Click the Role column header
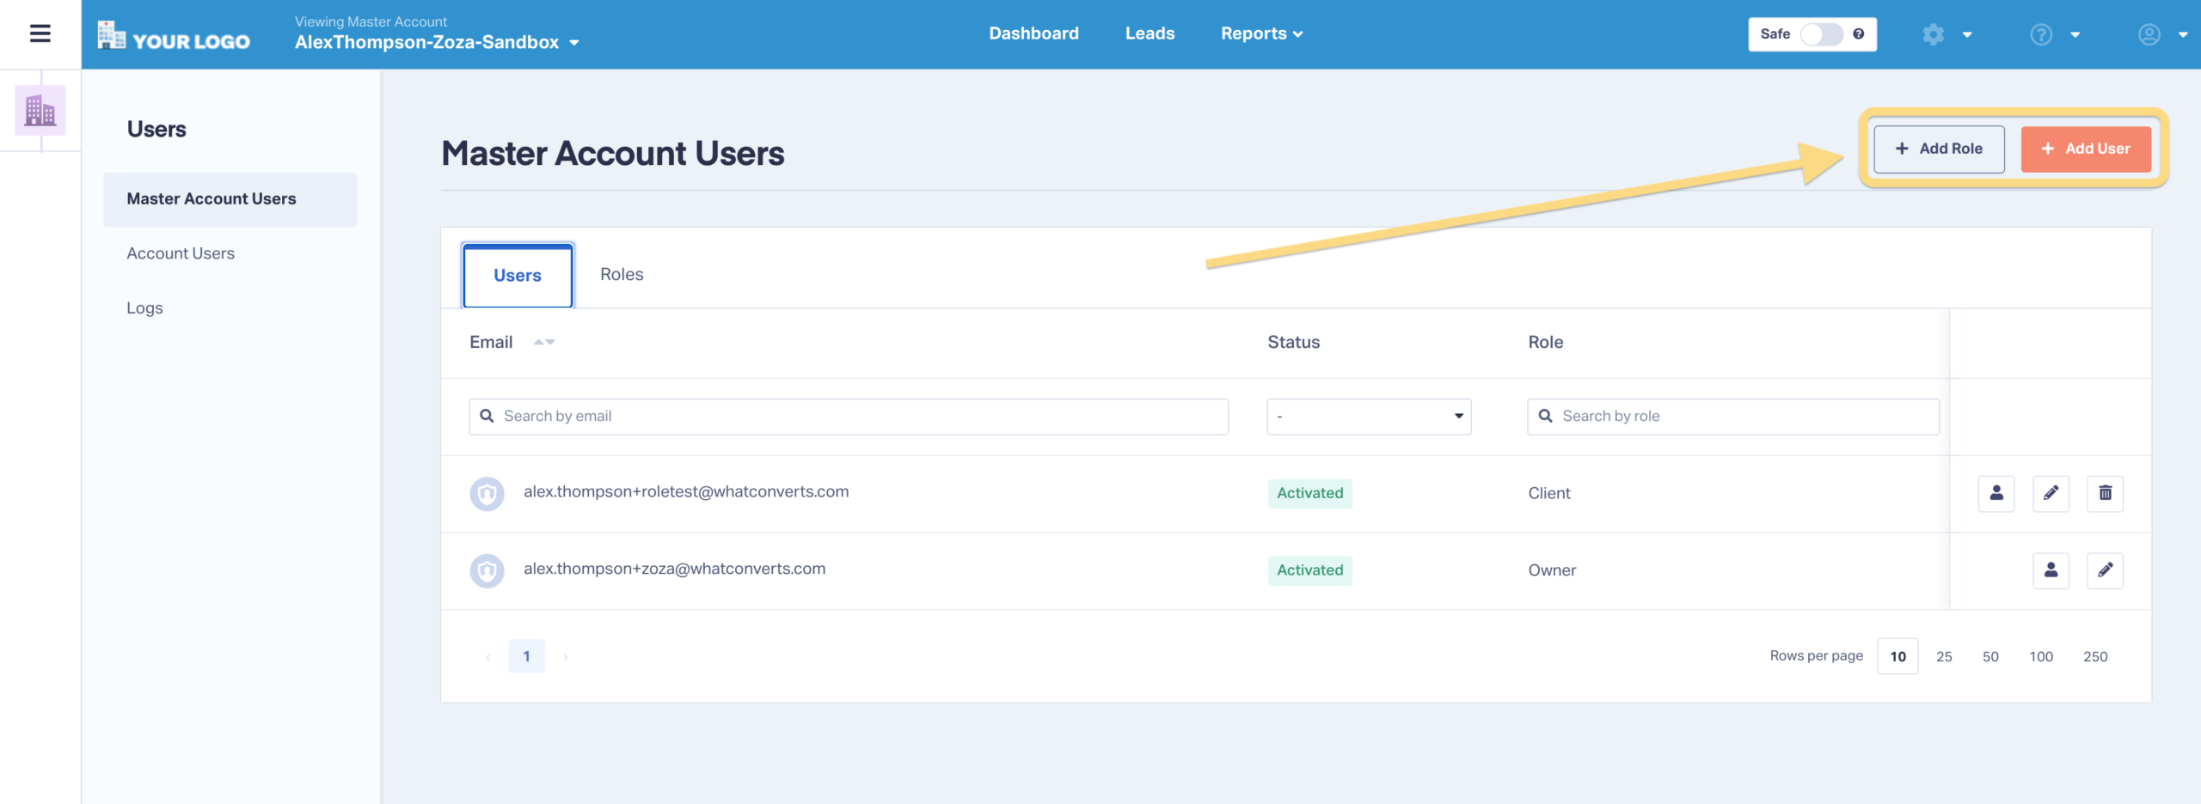The height and width of the screenshot is (804, 2201). click(x=1545, y=342)
